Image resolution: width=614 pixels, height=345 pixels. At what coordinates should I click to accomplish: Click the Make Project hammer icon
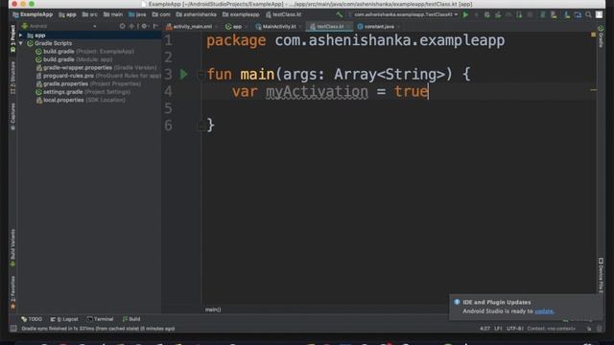340,15
